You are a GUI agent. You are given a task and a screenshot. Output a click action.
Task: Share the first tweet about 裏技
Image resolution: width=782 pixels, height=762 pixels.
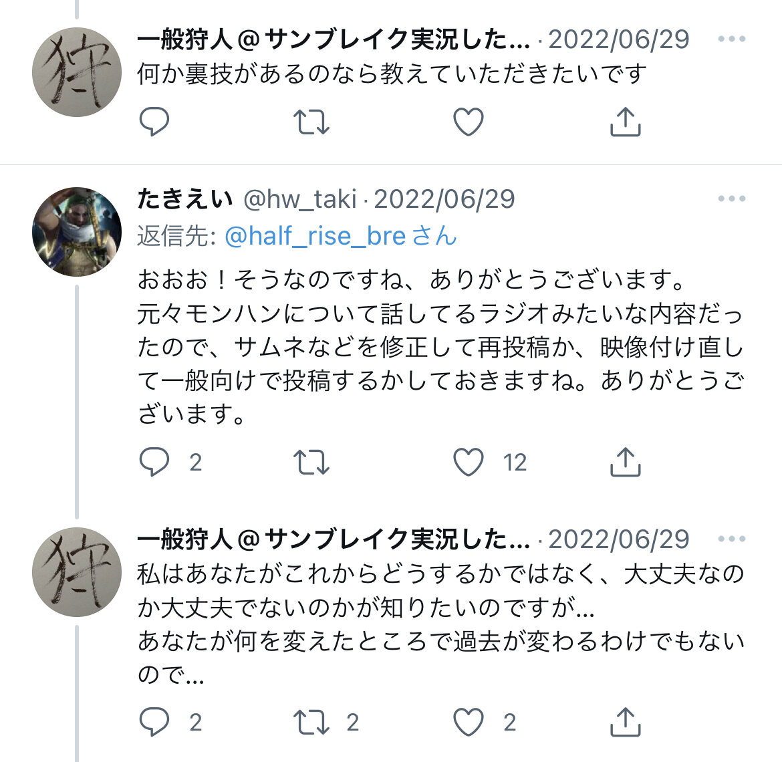point(626,122)
